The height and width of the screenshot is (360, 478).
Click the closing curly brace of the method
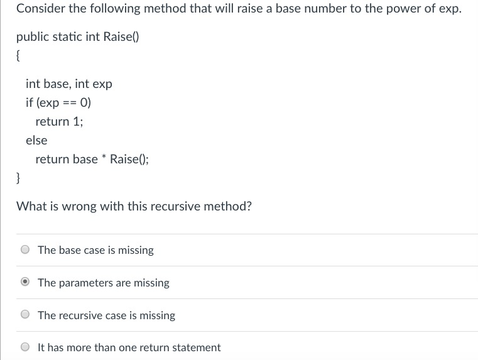[x=19, y=177]
